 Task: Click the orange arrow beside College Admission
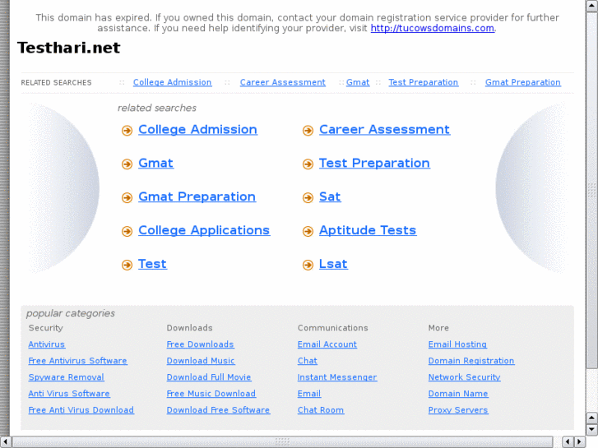pyautogui.click(x=127, y=131)
